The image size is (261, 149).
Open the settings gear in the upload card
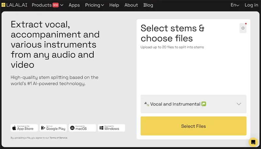tap(243, 28)
